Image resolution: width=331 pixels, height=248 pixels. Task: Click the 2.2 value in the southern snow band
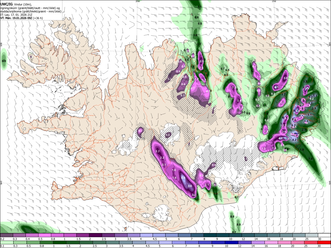[162, 158]
